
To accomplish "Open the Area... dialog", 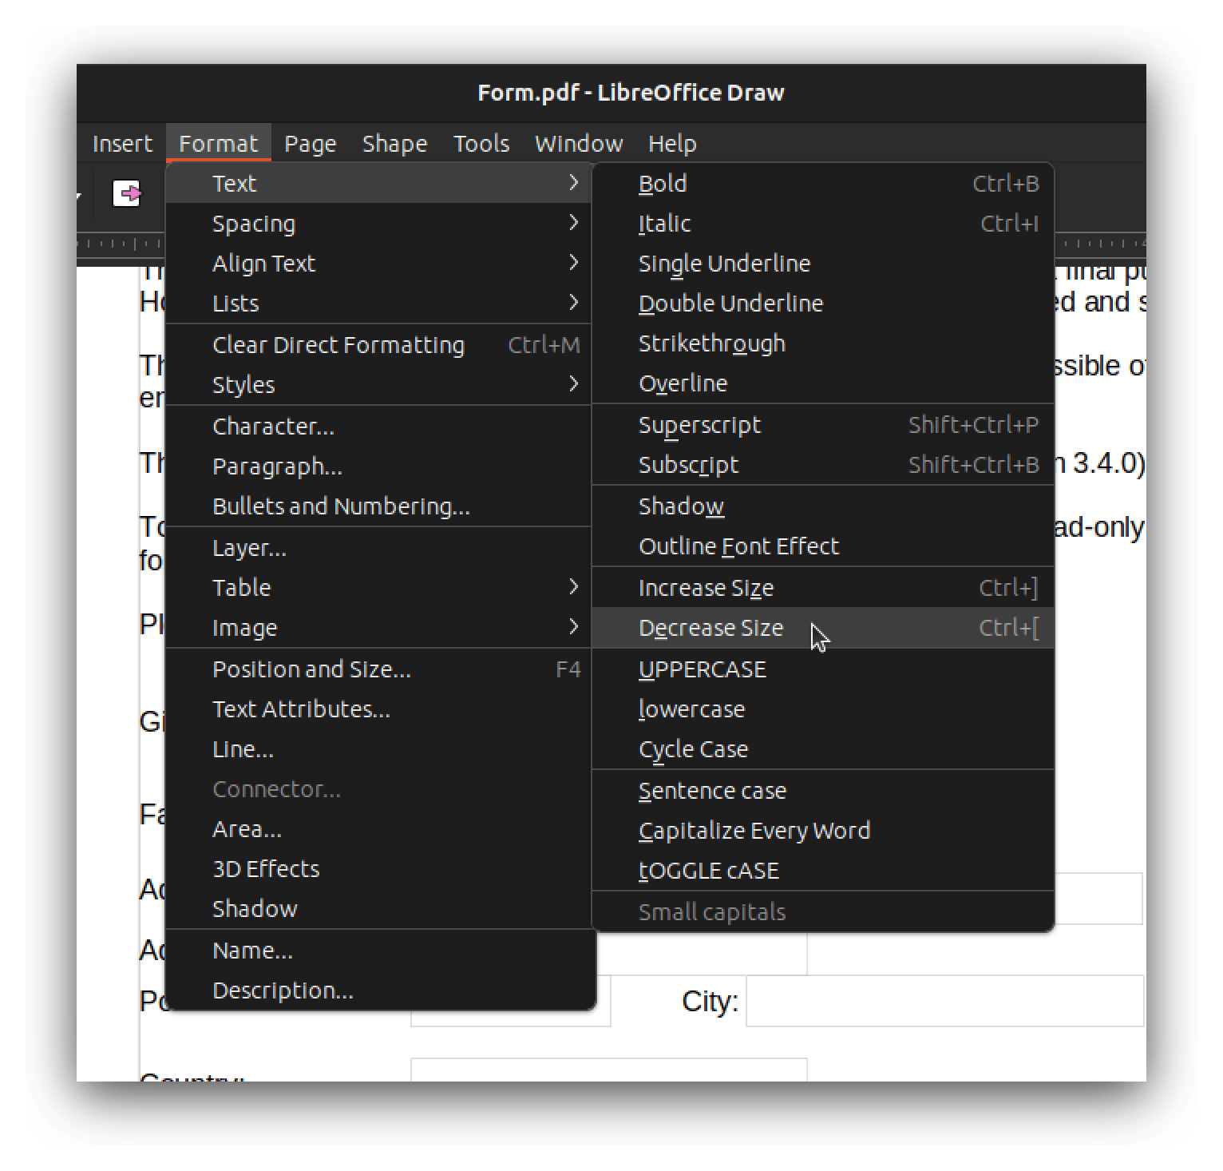I will (x=378, y=829).
